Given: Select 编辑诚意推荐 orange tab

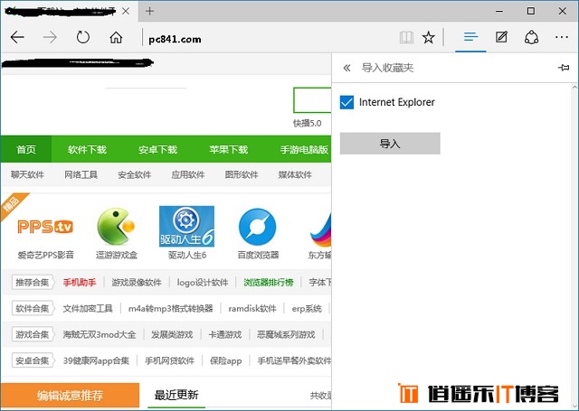Looking at the screenshot, I should click(70, 395).
